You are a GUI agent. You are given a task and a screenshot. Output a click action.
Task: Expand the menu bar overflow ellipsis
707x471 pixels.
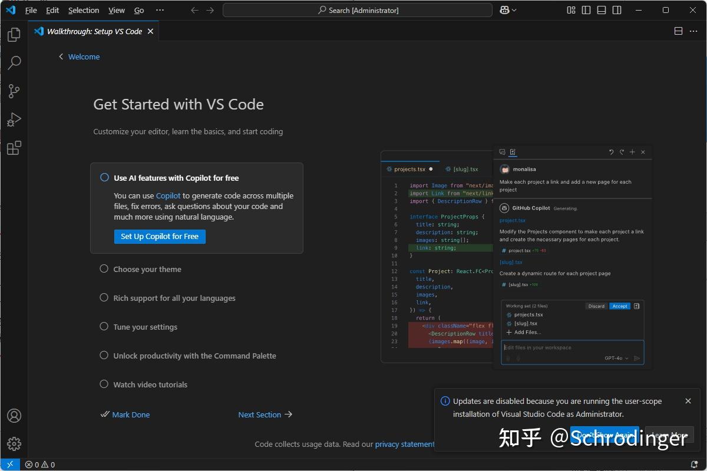tap(160, 10)
